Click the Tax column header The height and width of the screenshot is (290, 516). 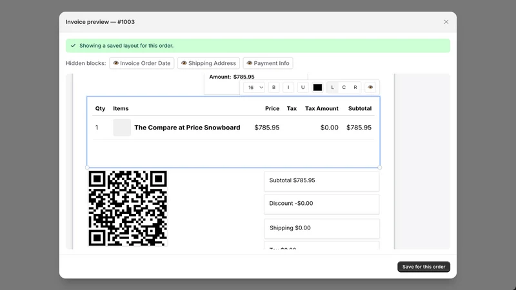(x=292, y=108)
